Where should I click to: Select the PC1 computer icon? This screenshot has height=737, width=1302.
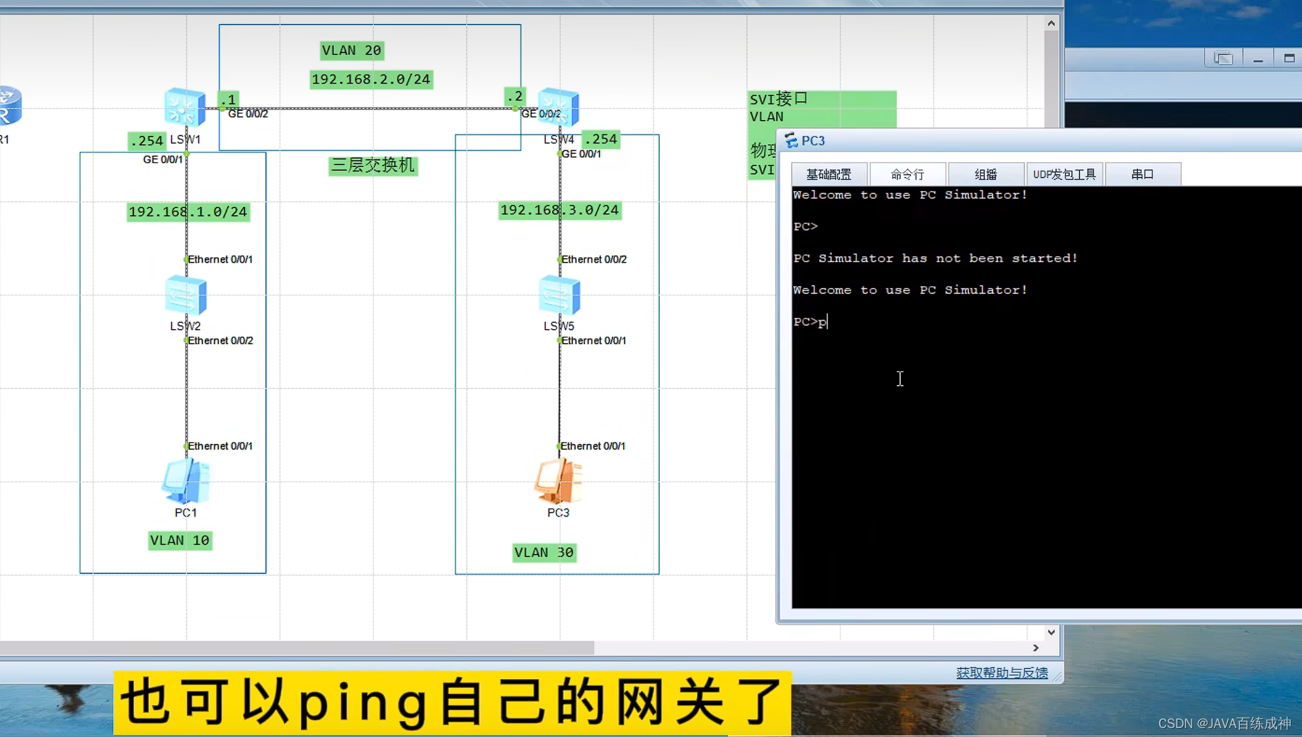pyautogui.click(x=186, y=481)
